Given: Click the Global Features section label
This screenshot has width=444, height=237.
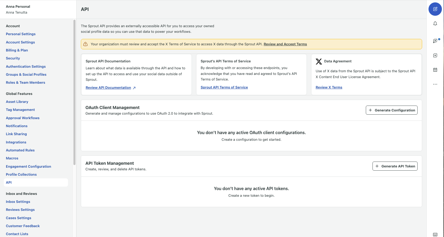Looking at the screenshot, I should point(19,94).
